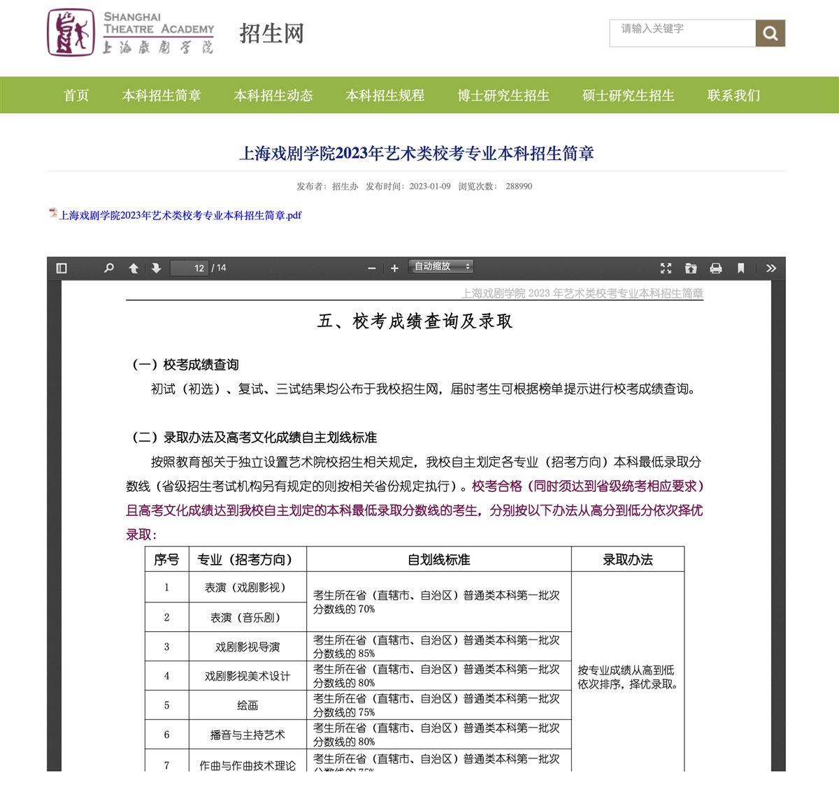Open the 招生简章.pdf attachment link
839x794 pixels.
[x=180, y=215]
